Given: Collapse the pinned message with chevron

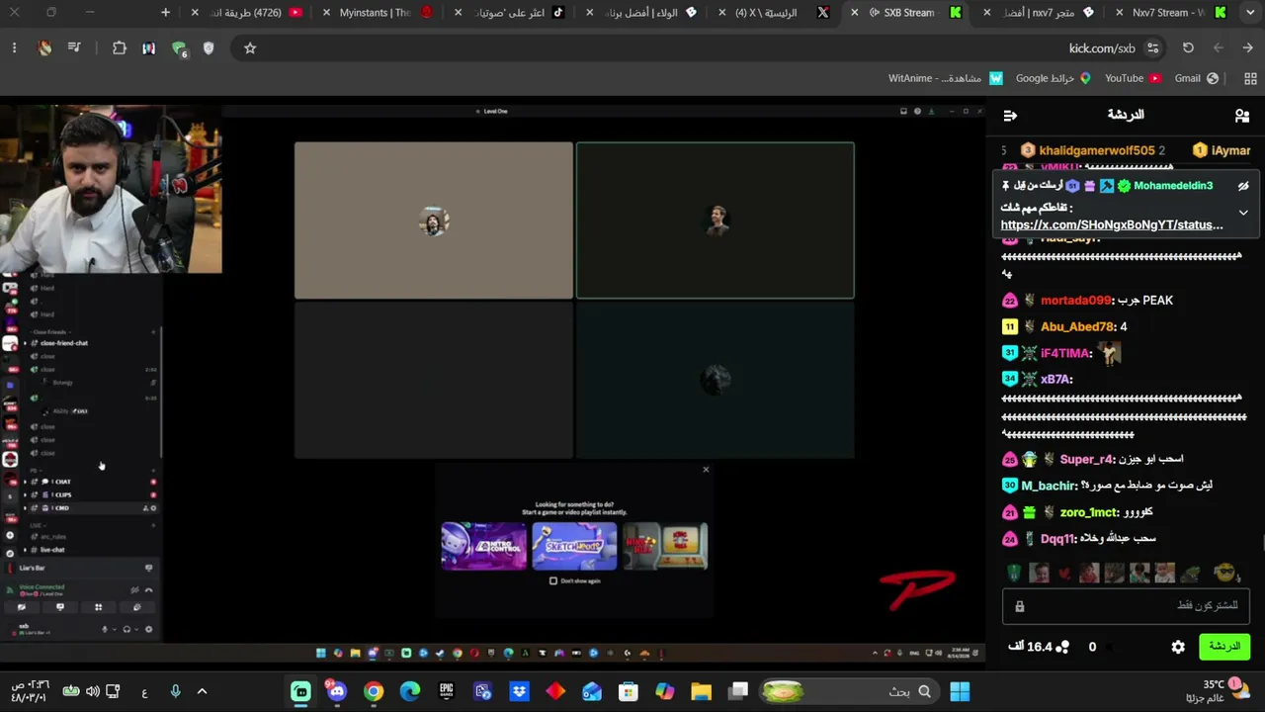Looking at the screenshot, I should click(1243, 212).
